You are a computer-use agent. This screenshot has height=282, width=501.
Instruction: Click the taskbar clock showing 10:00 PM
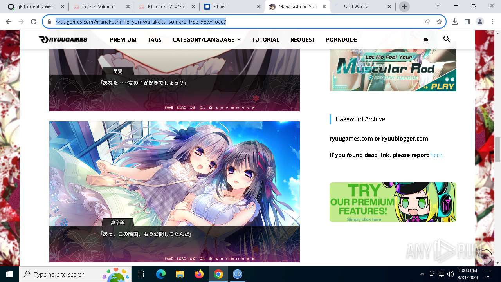467,274
